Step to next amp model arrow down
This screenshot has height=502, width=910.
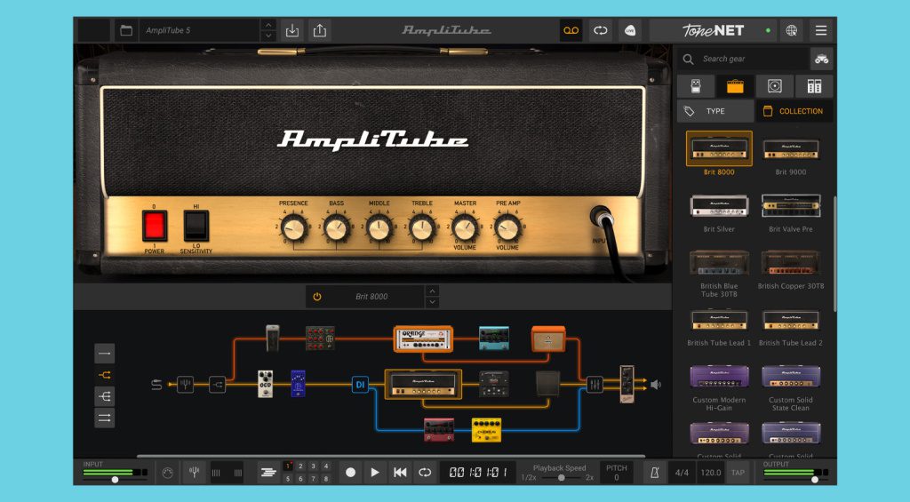[432, 302]
